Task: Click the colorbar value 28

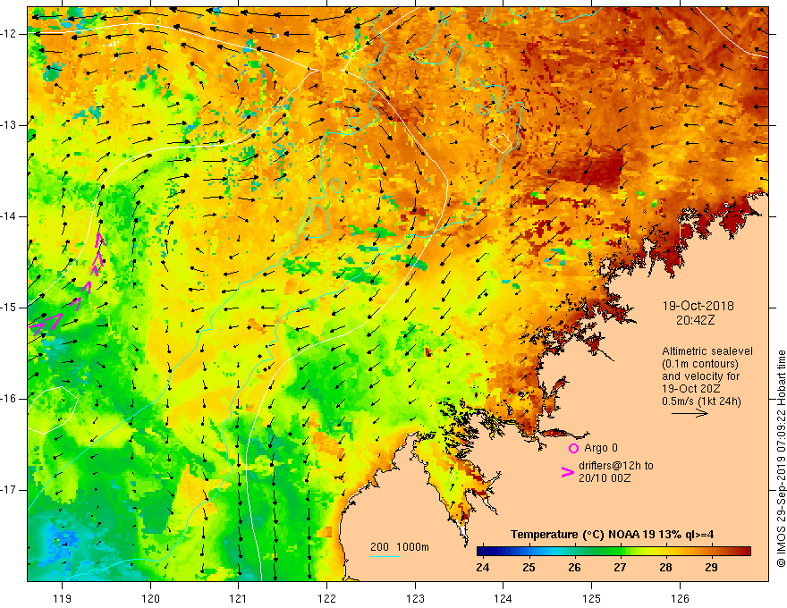Action: tap(665, 568)
